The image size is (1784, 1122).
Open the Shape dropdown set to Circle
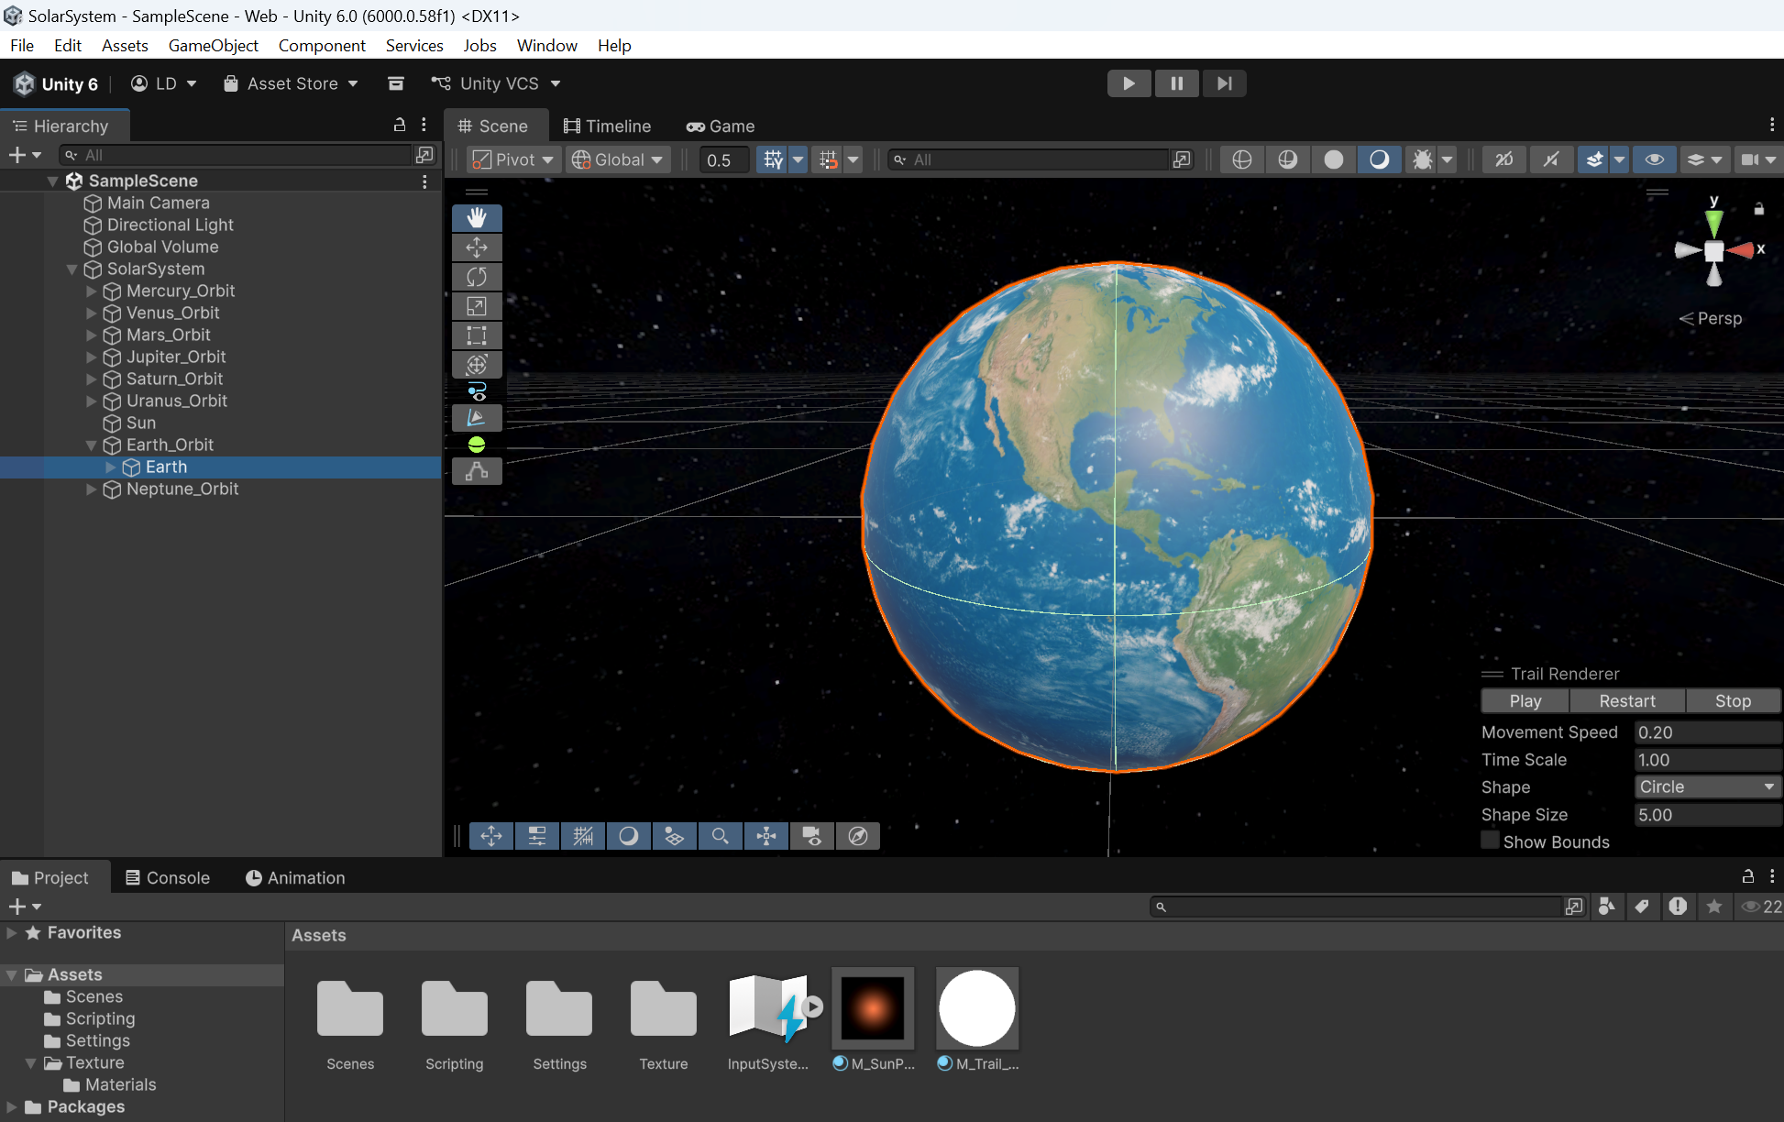click(x=1707, y=786)
